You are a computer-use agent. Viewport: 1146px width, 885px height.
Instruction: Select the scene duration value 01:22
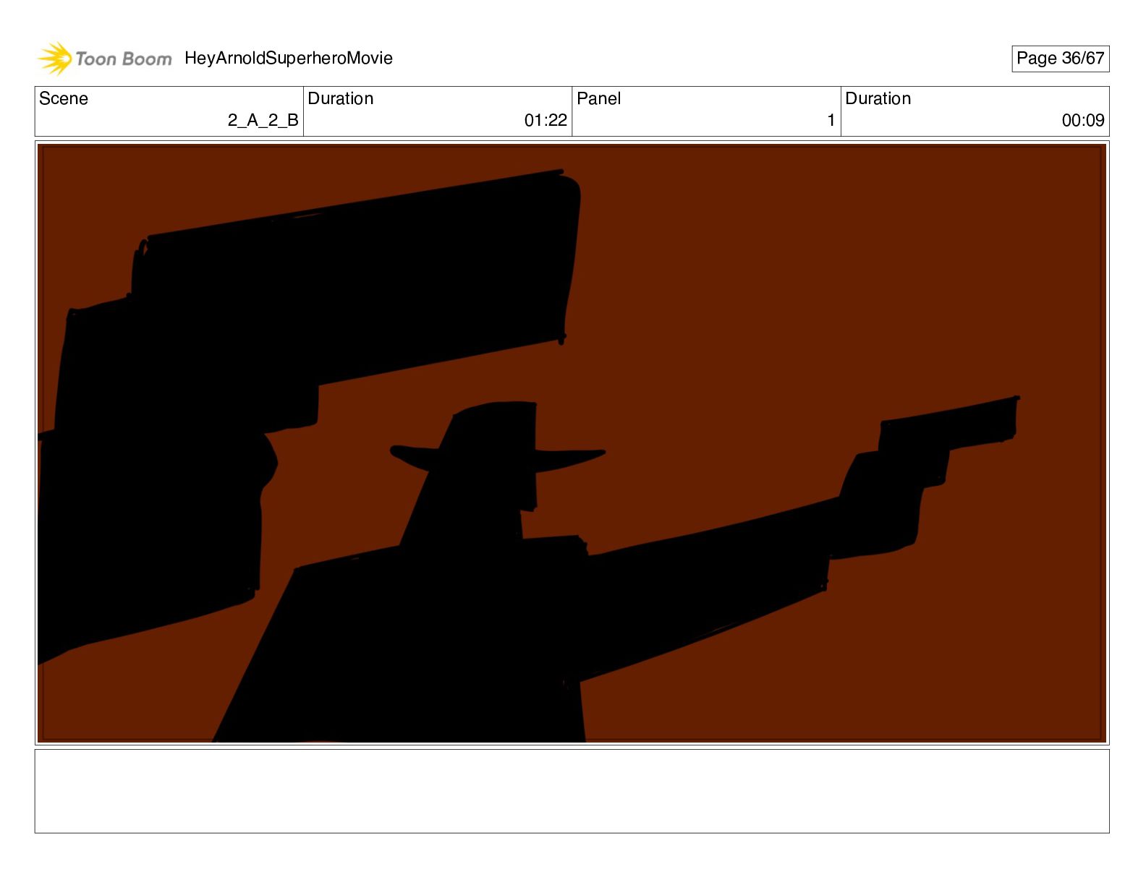[x=546, y=120]
